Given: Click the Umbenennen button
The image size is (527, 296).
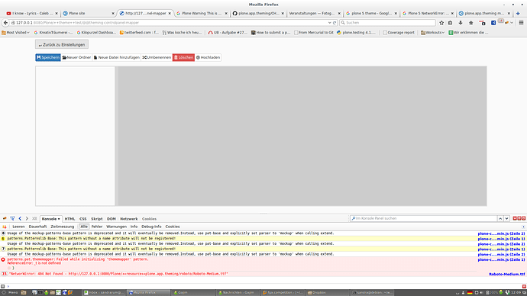Looking at the screenshot, I should tap(157, 57).
